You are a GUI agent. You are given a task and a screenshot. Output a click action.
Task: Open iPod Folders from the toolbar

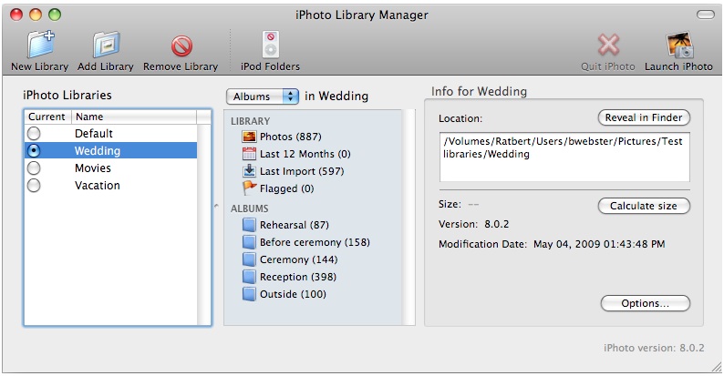[270, 46]
